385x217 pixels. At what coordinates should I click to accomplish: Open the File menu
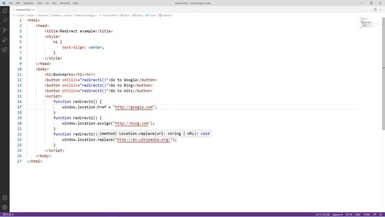(x=11, y=3)
